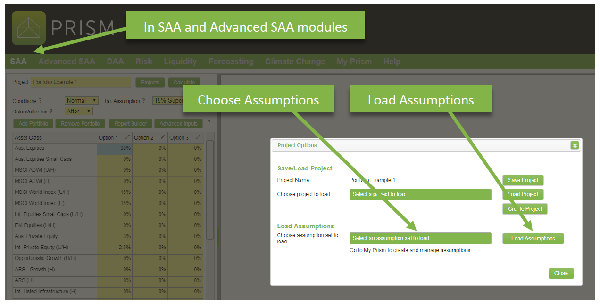This screenshot has width=600, height=304.
Task: Go to the DAA module
Action: point(116,61)
